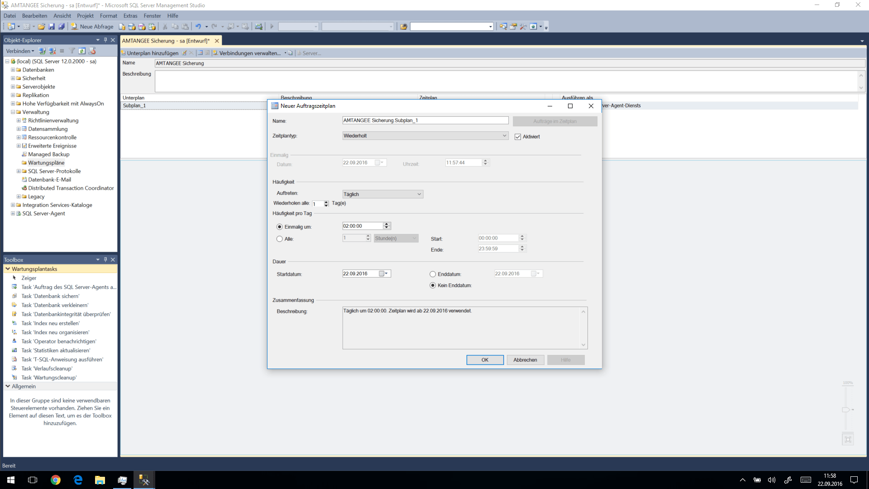
Task: Open the Startdatum calendar picker
Action: (x=383, y=273)
